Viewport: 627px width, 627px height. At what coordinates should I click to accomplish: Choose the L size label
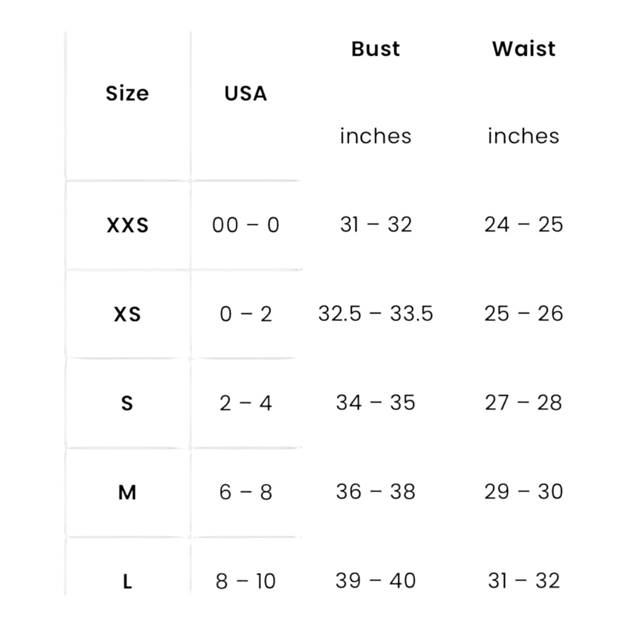pyautogui.click(x=127, y=582)
